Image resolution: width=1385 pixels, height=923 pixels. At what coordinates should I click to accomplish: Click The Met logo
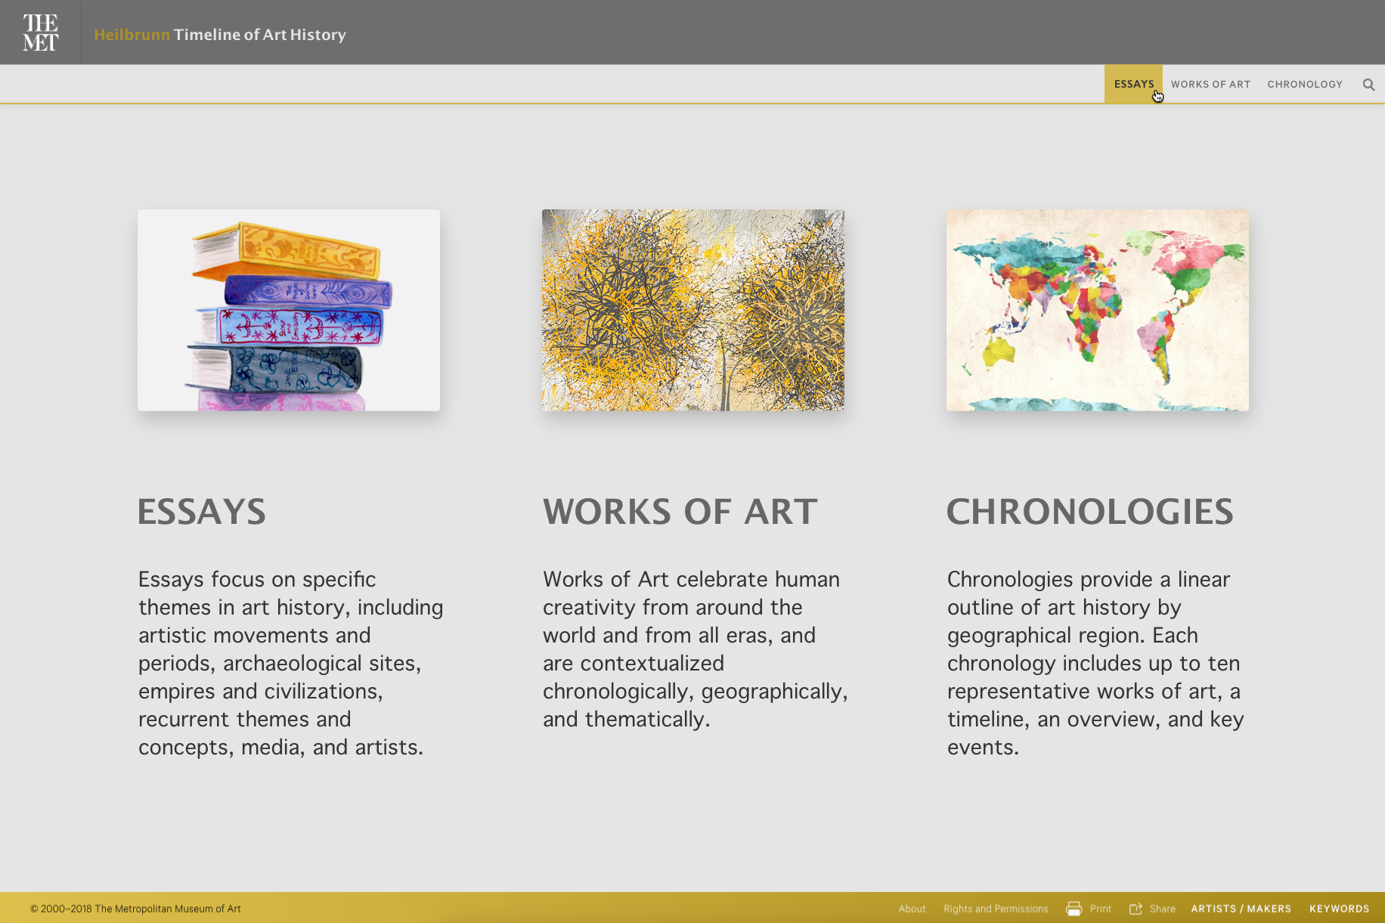coord(40,33)
